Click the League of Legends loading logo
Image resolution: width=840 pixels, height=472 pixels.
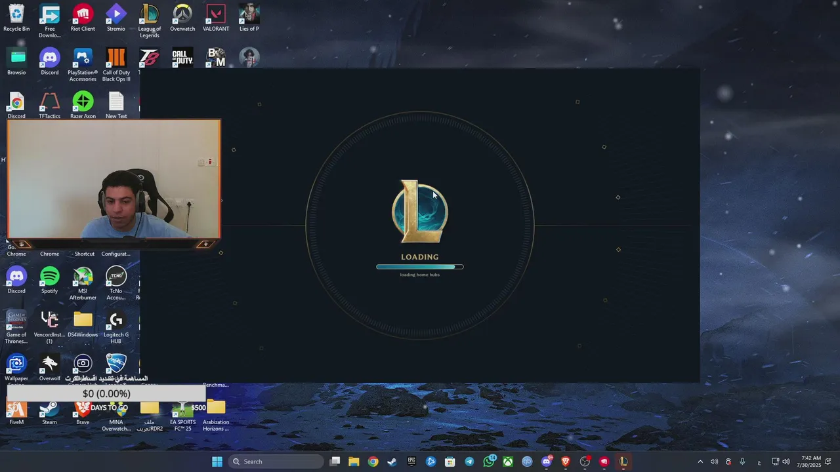tap(420, 212)
